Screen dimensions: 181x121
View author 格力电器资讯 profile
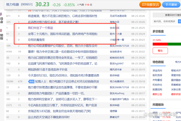(x=117, y=81)
